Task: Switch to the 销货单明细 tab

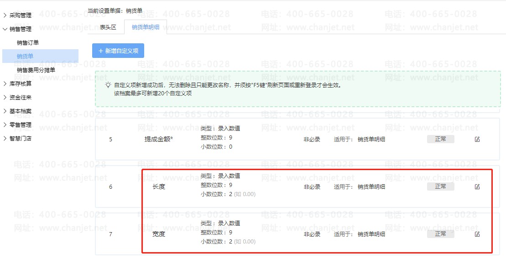Action: tap(146, 27)
